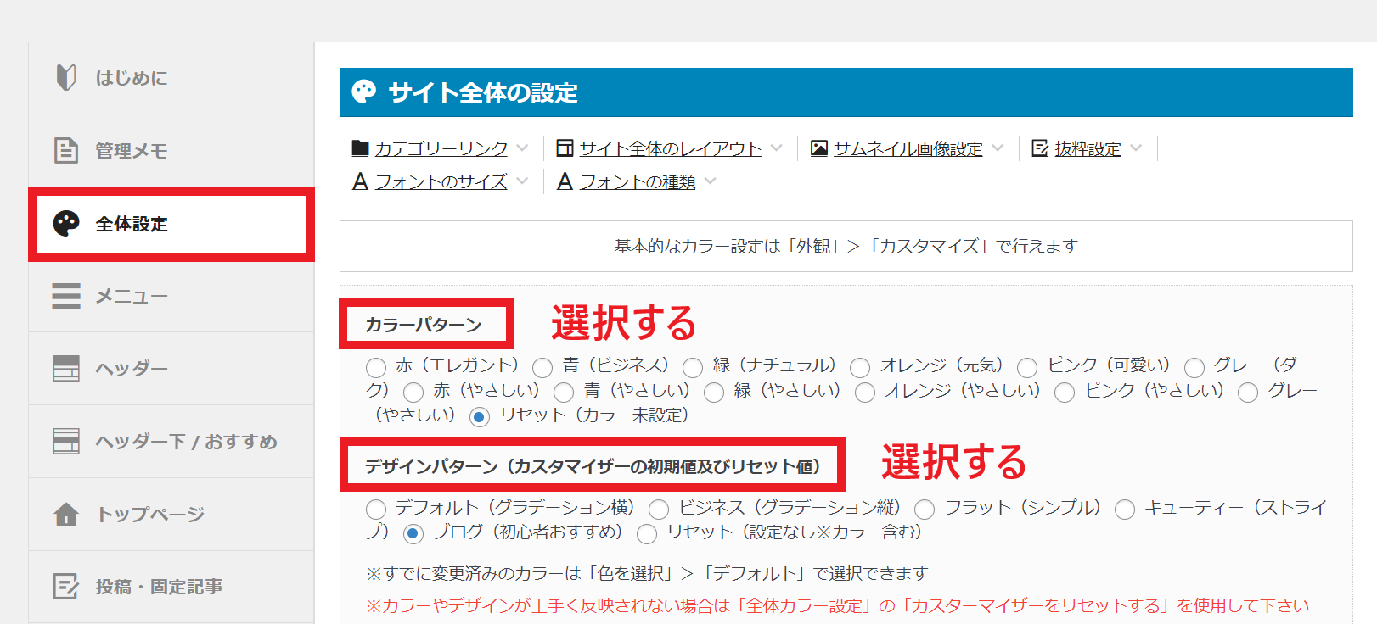The width and height of the screenshot is (1377, 624).
Task: Open the 管理メモ sidebar tab
Action: [171, 151]
